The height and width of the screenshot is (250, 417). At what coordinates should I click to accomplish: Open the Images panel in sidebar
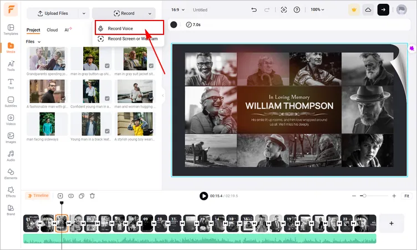[x=11, y=138]
